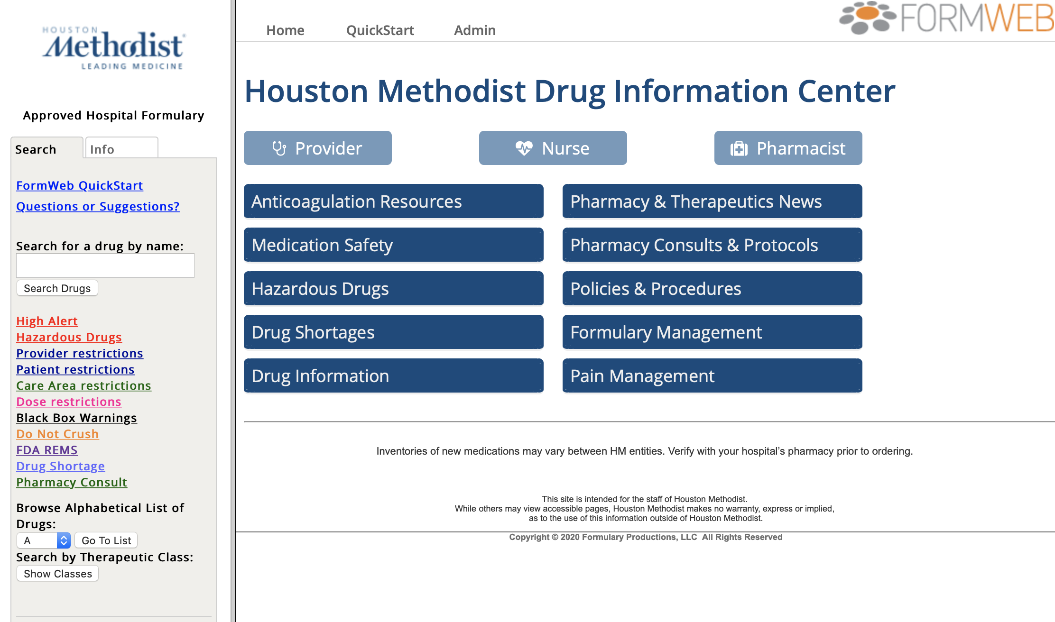
Task: Open the QuickStart menu item
Action: (380, 30)
